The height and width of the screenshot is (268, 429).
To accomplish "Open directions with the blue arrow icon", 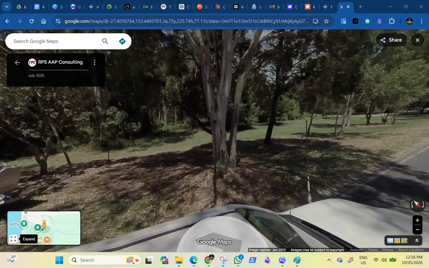I will coord(122,41).
